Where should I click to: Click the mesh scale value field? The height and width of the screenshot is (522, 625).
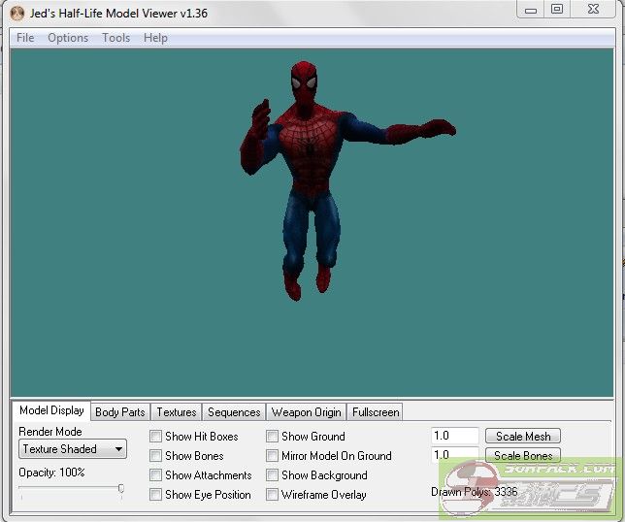click(455, 436)
